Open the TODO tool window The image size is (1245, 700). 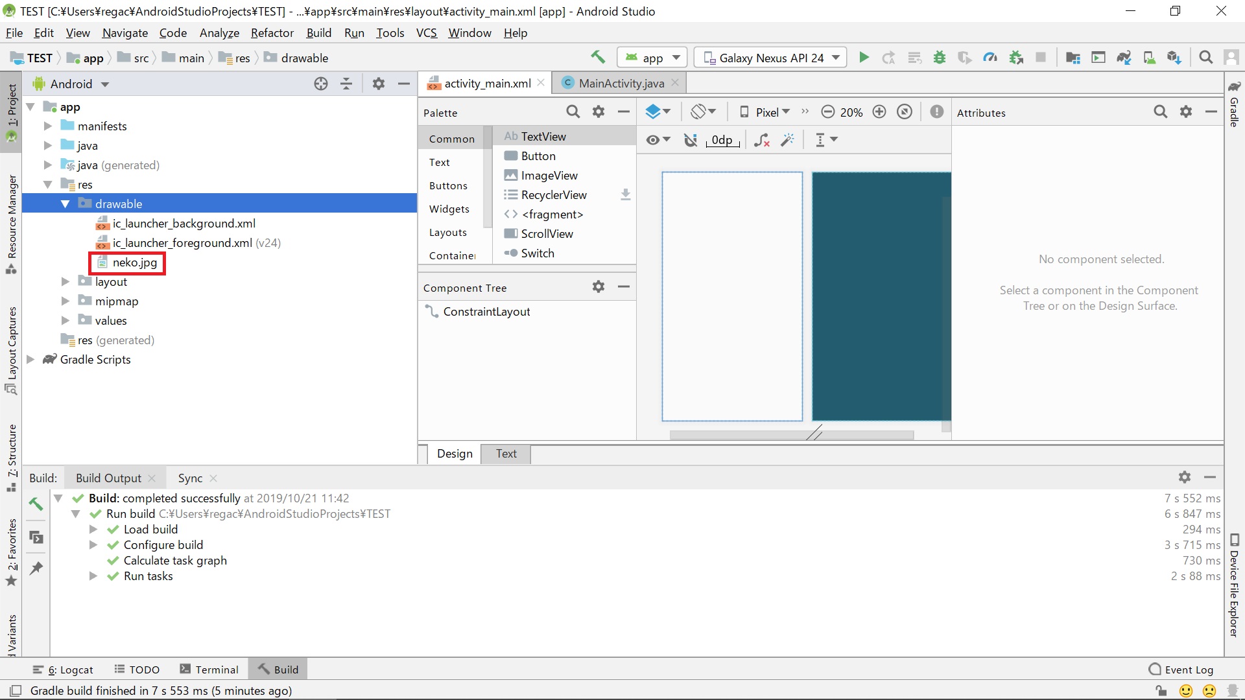137,670
